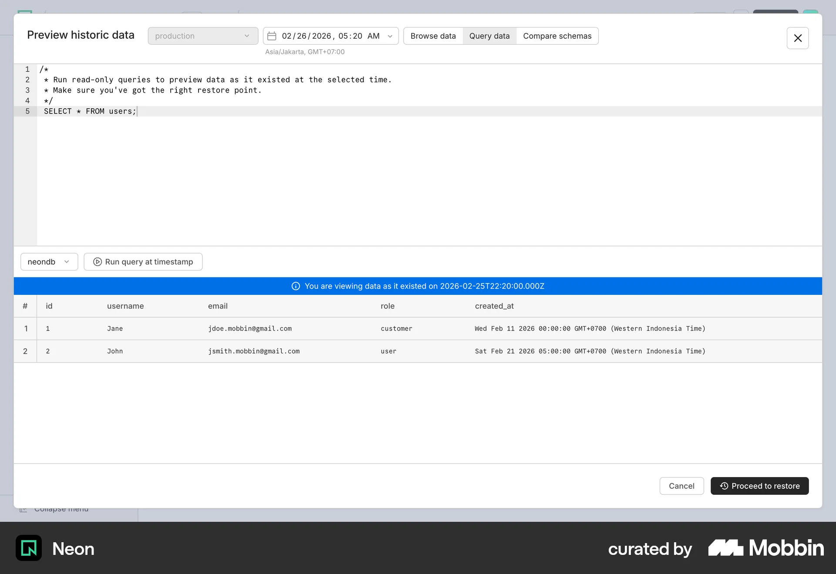Click the banner timestamp 2026-02-25T22:20:00.000Z text

(x=492, y=286)
